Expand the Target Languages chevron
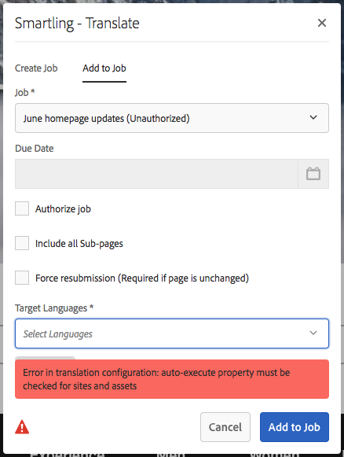Screen dimensions: 344x457 313,333
